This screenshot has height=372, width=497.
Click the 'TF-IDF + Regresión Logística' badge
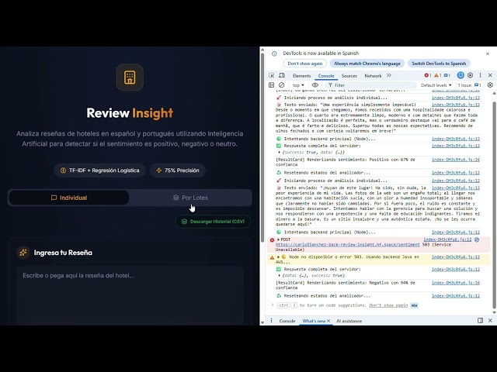click(x=100, y=170)
